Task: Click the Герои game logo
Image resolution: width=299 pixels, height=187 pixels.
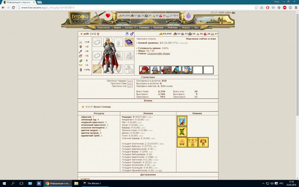Action: (79, 17)
